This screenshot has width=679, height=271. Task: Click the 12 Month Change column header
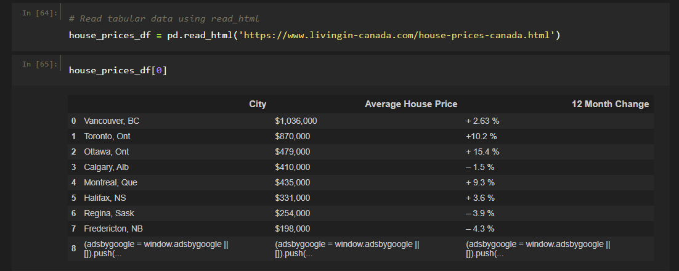click(x=610, y=104)
